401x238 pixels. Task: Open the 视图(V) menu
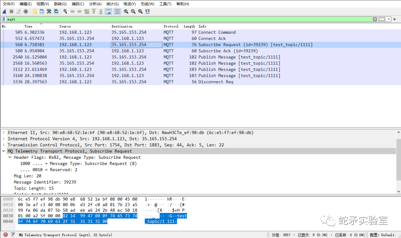(43, 4)
